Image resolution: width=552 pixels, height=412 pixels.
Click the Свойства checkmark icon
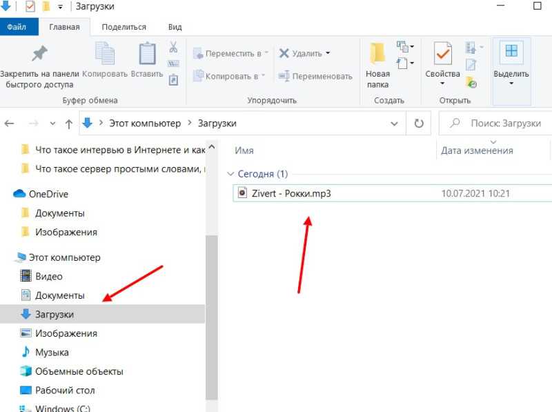coord(442,54)
